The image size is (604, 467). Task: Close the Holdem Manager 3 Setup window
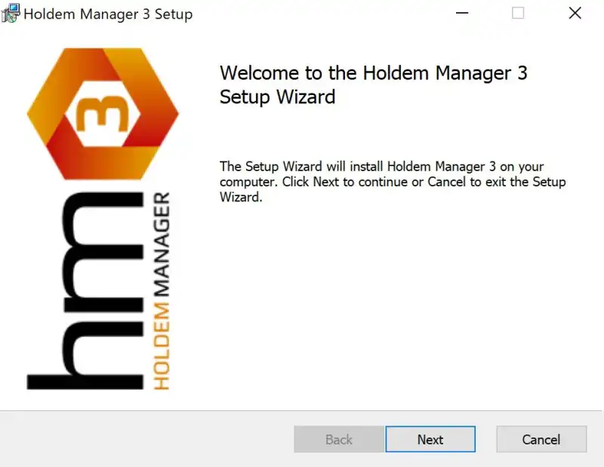tap(575, 14)
